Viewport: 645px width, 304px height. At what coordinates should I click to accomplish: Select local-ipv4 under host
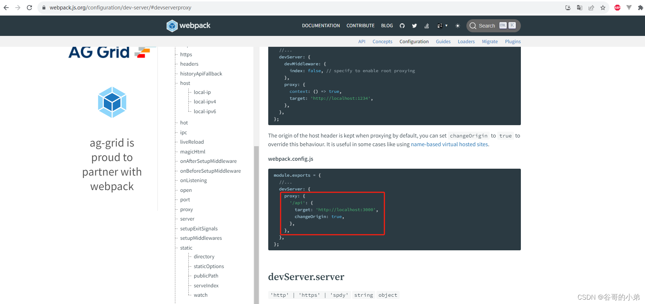(205, 102)
